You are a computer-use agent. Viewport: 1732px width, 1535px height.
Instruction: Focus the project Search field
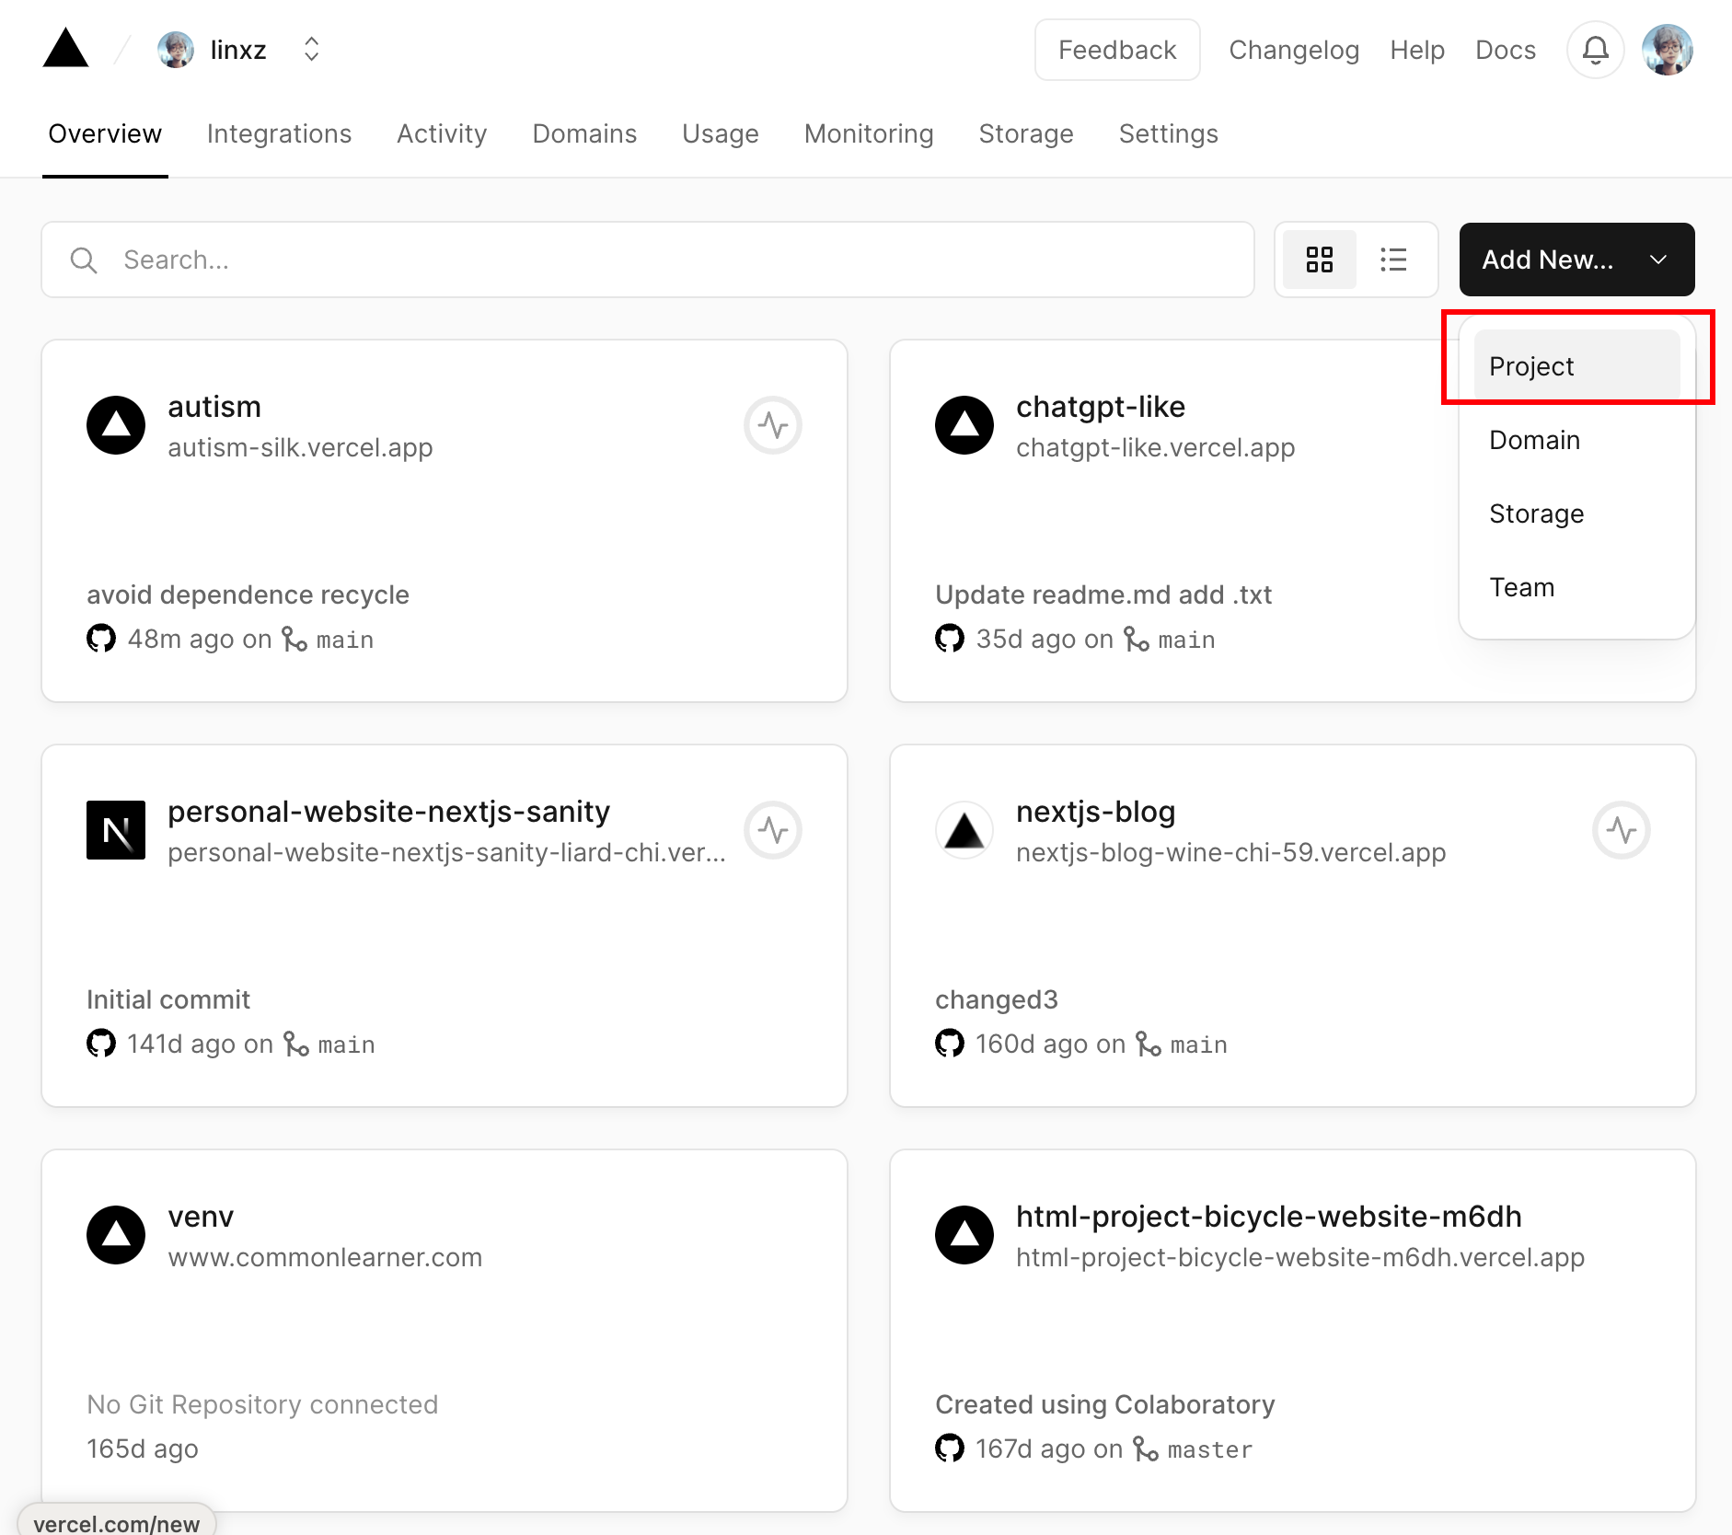point(648,260)
